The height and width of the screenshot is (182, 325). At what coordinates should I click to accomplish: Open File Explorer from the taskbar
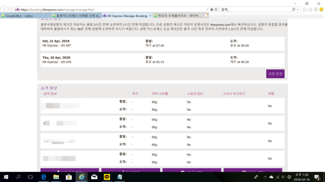56,177
